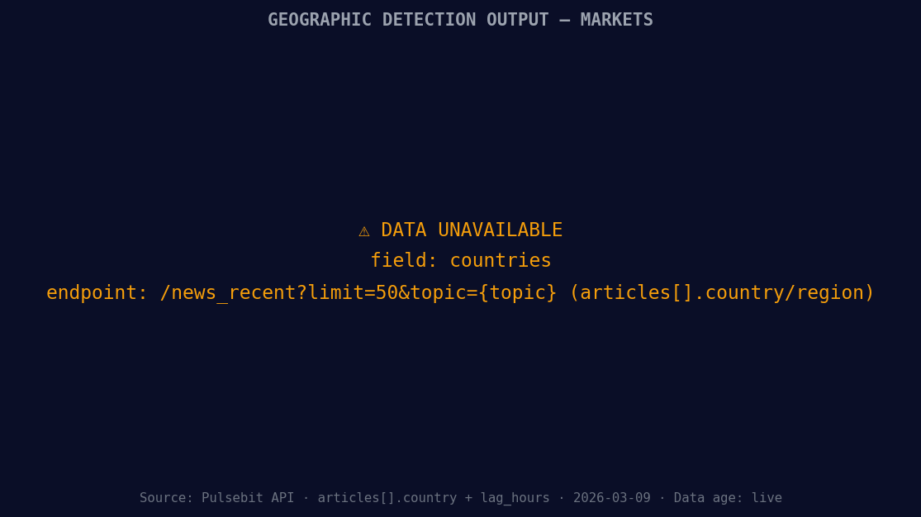The height and width of the screenshot is (517, 921).
Task: Select the MARKETS label in the header
Action: coord(616,19)
